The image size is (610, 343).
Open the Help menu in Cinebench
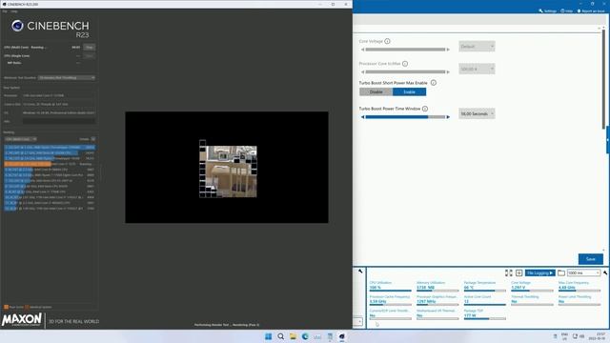coord(14,11)
